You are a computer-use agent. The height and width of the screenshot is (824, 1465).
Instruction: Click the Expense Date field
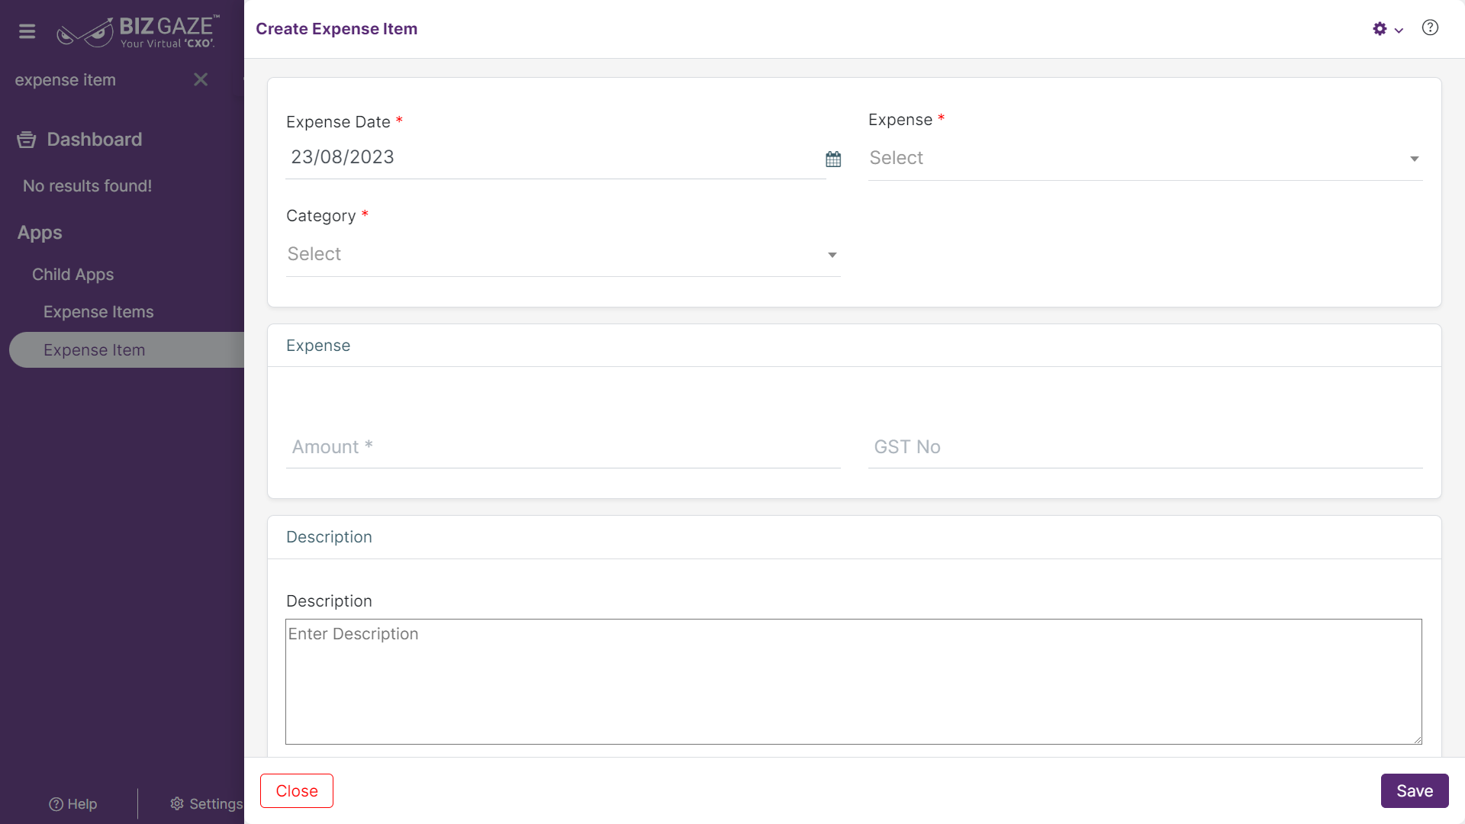(555, 157)
